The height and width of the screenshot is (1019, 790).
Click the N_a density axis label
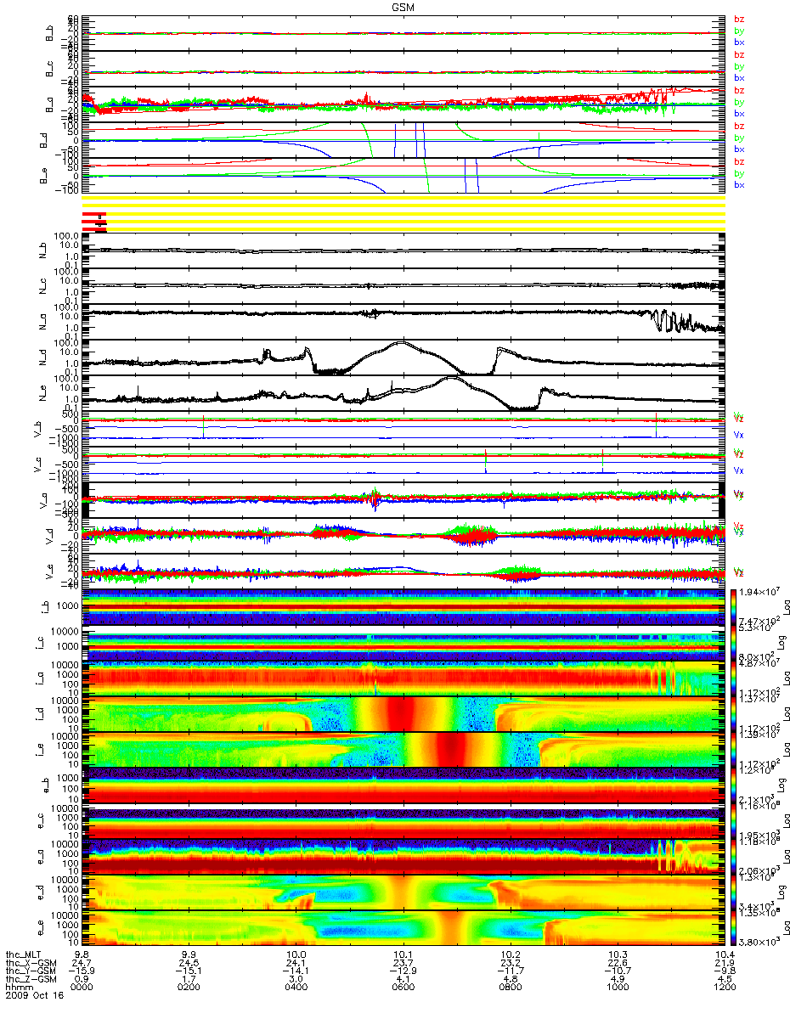coord(42,322)
